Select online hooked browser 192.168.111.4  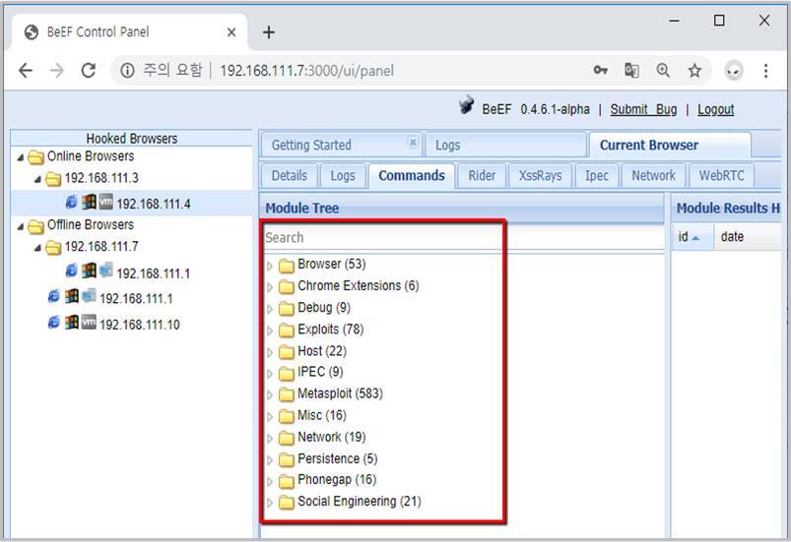[131, 203]
